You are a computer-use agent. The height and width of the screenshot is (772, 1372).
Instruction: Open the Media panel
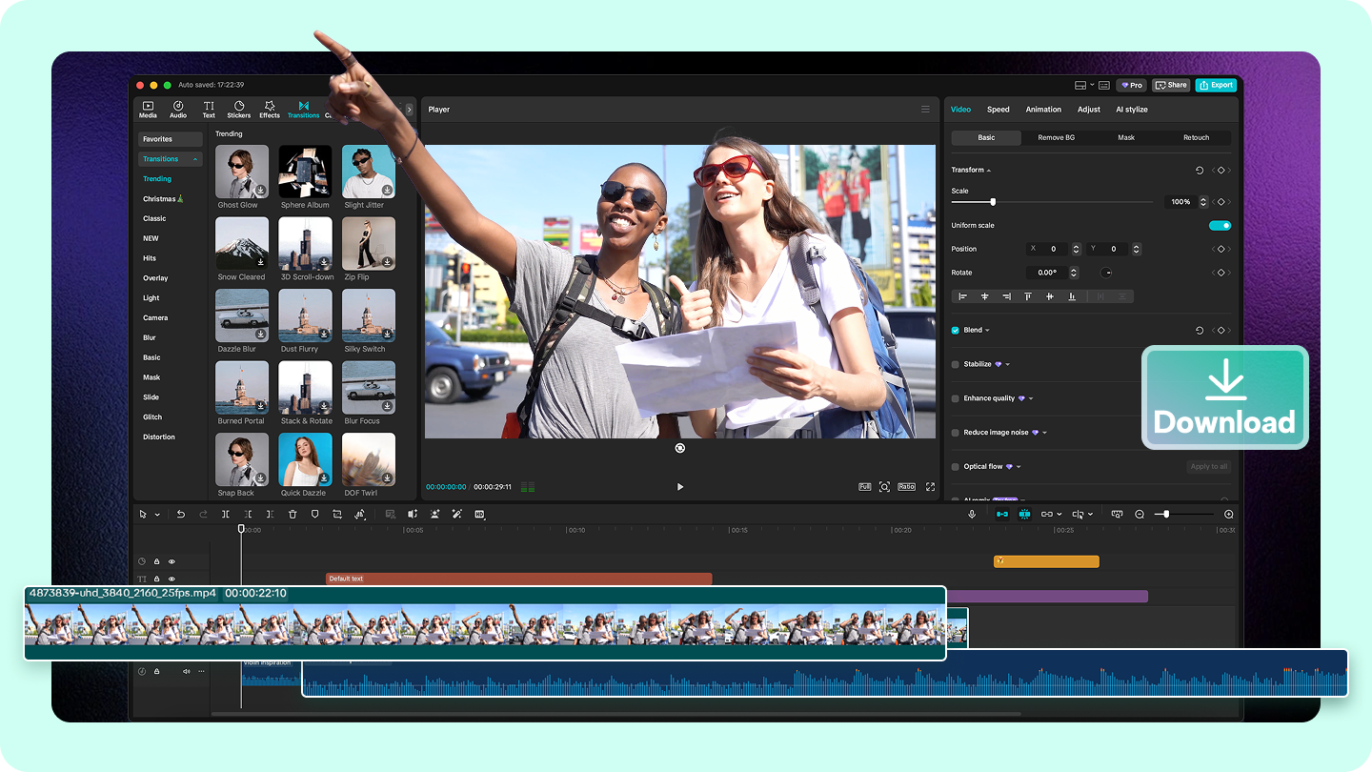(x=148, y=107)
